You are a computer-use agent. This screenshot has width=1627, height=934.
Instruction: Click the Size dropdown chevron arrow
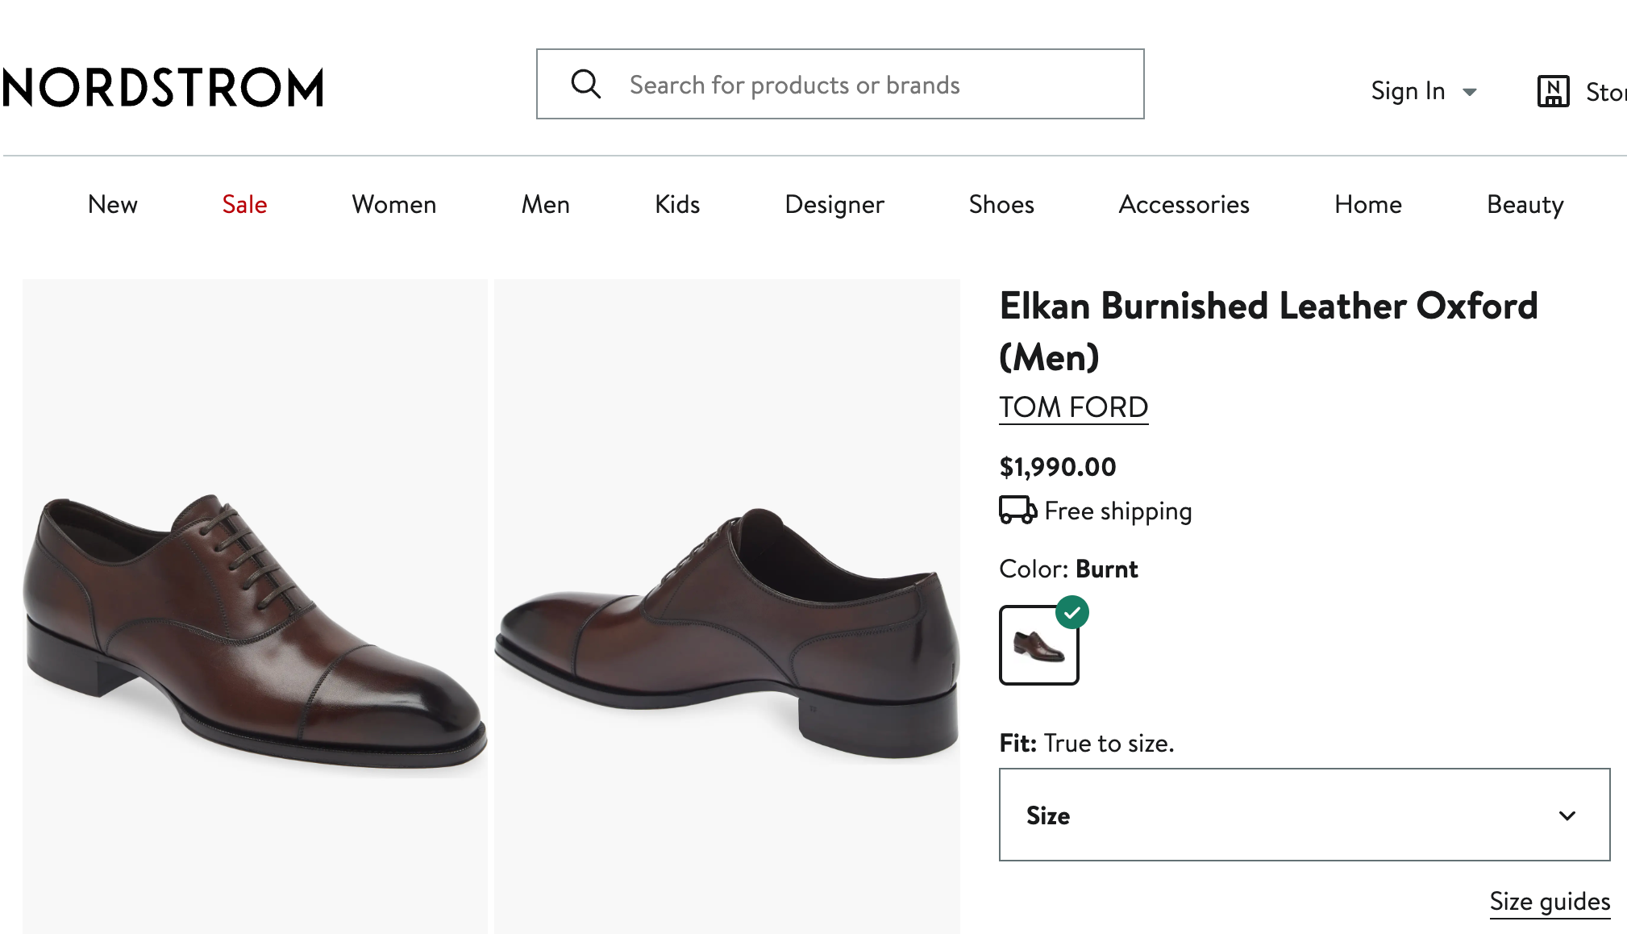pyautogui.click(x=1567, y=815)
